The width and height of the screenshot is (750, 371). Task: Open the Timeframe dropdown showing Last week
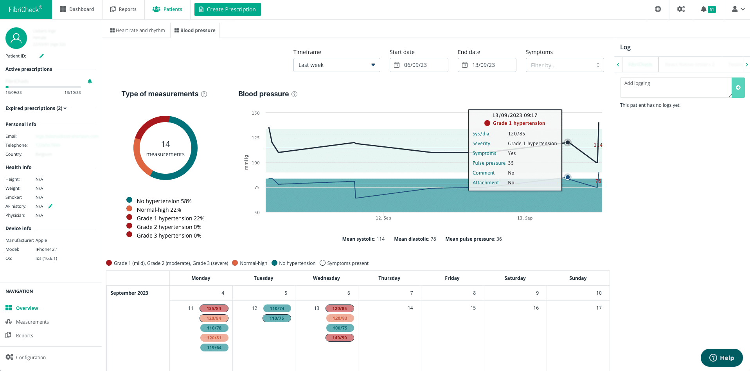click(x=336, y=65)
